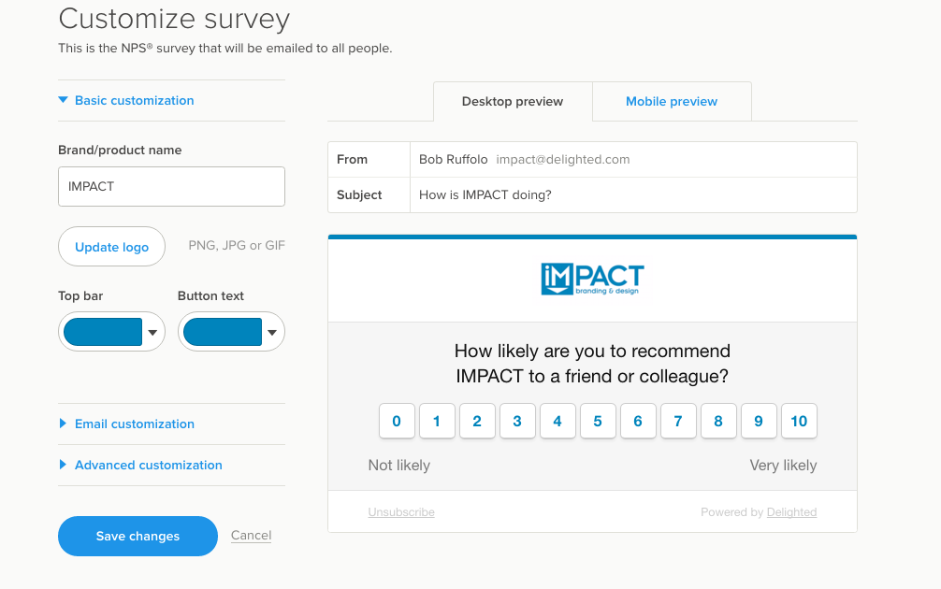Choose score 0 in survey preview
Viewport: 941px width, 589px height.
397,421
